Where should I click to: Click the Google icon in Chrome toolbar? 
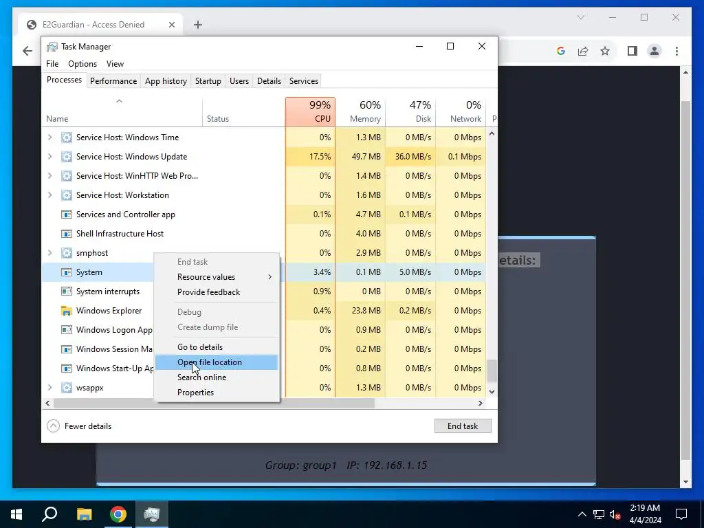(x=561, y=51)
